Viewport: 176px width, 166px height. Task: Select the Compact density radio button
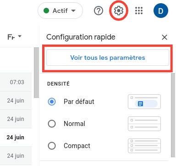(x=52, y=146)
